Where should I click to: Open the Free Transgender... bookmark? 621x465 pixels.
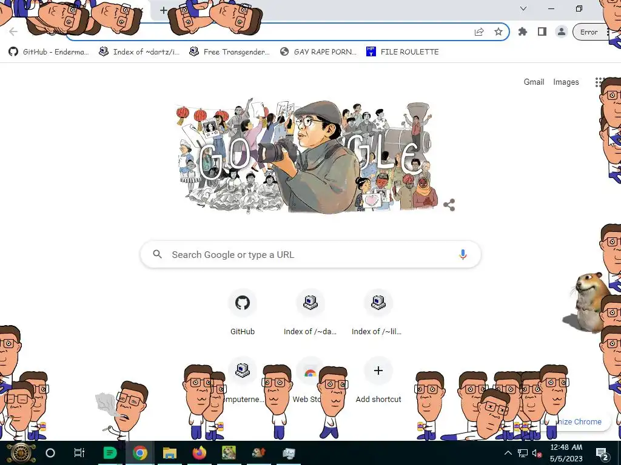pos(229,52)
